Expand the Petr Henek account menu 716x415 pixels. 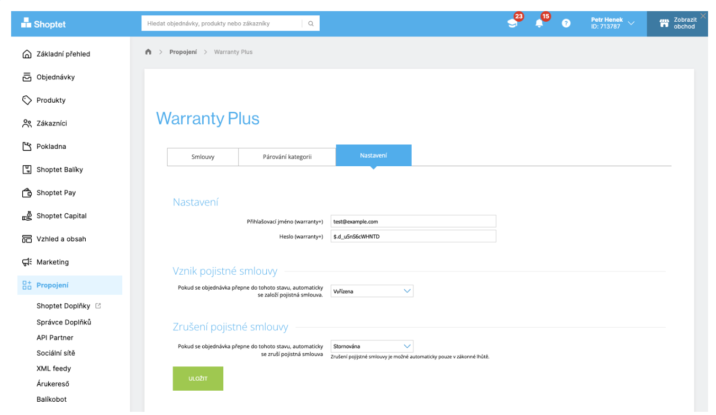[x=612, y=23]
